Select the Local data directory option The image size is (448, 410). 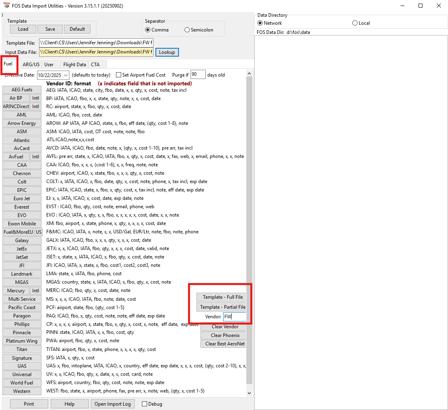pos(355,23)
